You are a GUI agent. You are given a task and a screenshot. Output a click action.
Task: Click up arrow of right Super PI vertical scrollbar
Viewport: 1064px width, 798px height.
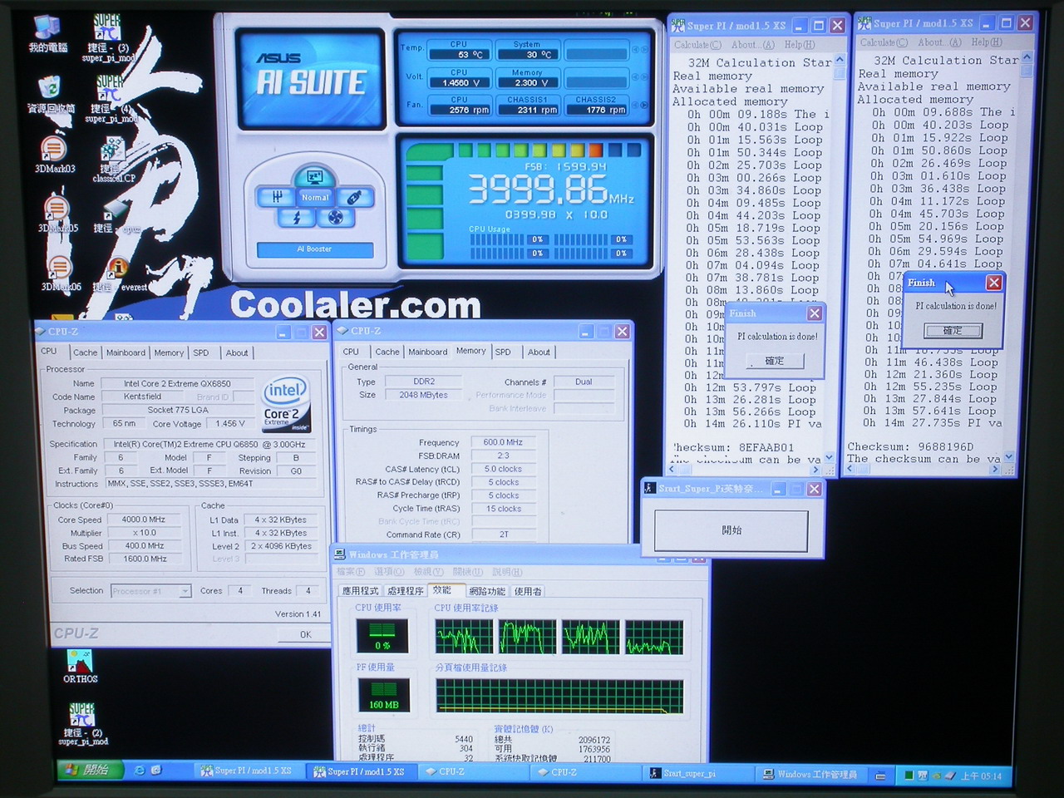[x=1026, y=57]
